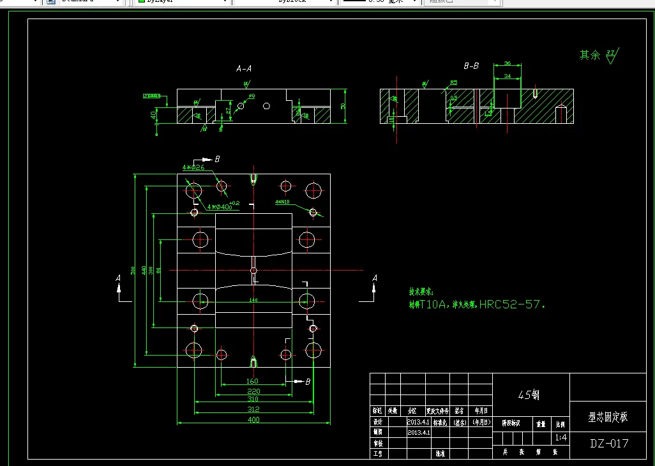Click the 技术要求 heading text
The height and width of the screenshot is (466, 655).
[x=421, y=292]
